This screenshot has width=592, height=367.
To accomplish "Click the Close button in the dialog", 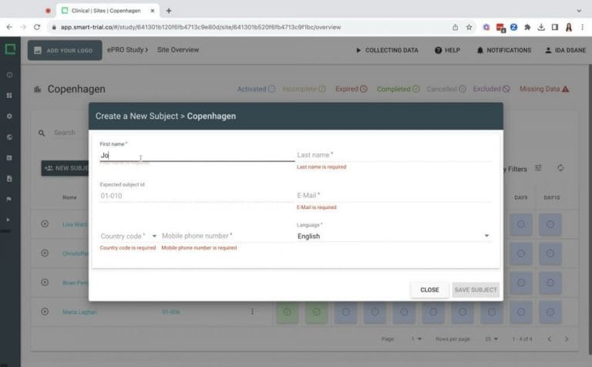I will click(429, 290).
